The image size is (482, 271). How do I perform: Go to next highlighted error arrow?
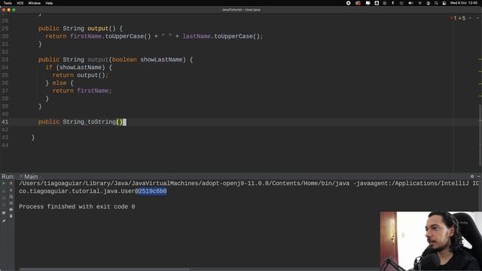point(477,18)
